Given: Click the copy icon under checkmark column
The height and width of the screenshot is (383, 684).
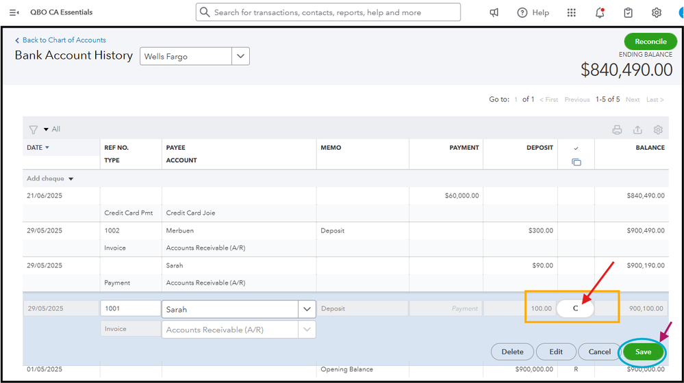Looking at the screenshot, I should coord(577,162).
